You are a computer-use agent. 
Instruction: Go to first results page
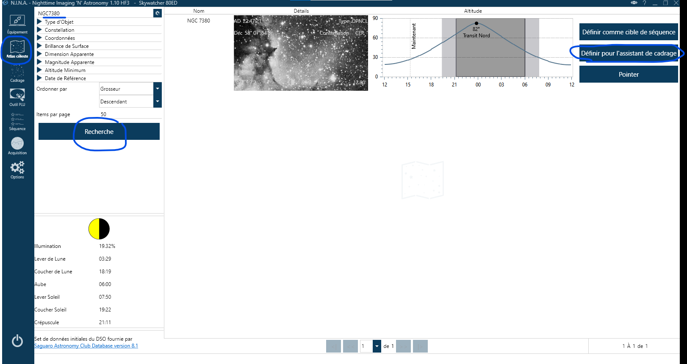[333, 346]
